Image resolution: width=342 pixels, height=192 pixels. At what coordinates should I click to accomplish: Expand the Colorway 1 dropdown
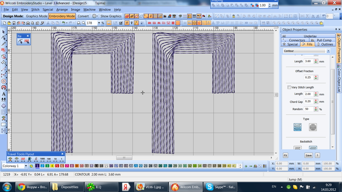tap(26, 166)
